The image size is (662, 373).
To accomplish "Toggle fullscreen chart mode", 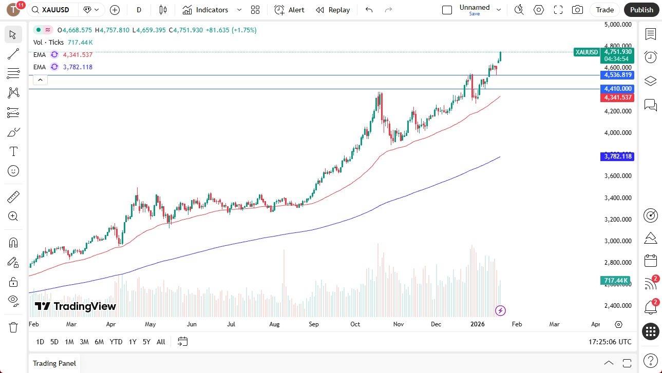I will pos(558,10).
